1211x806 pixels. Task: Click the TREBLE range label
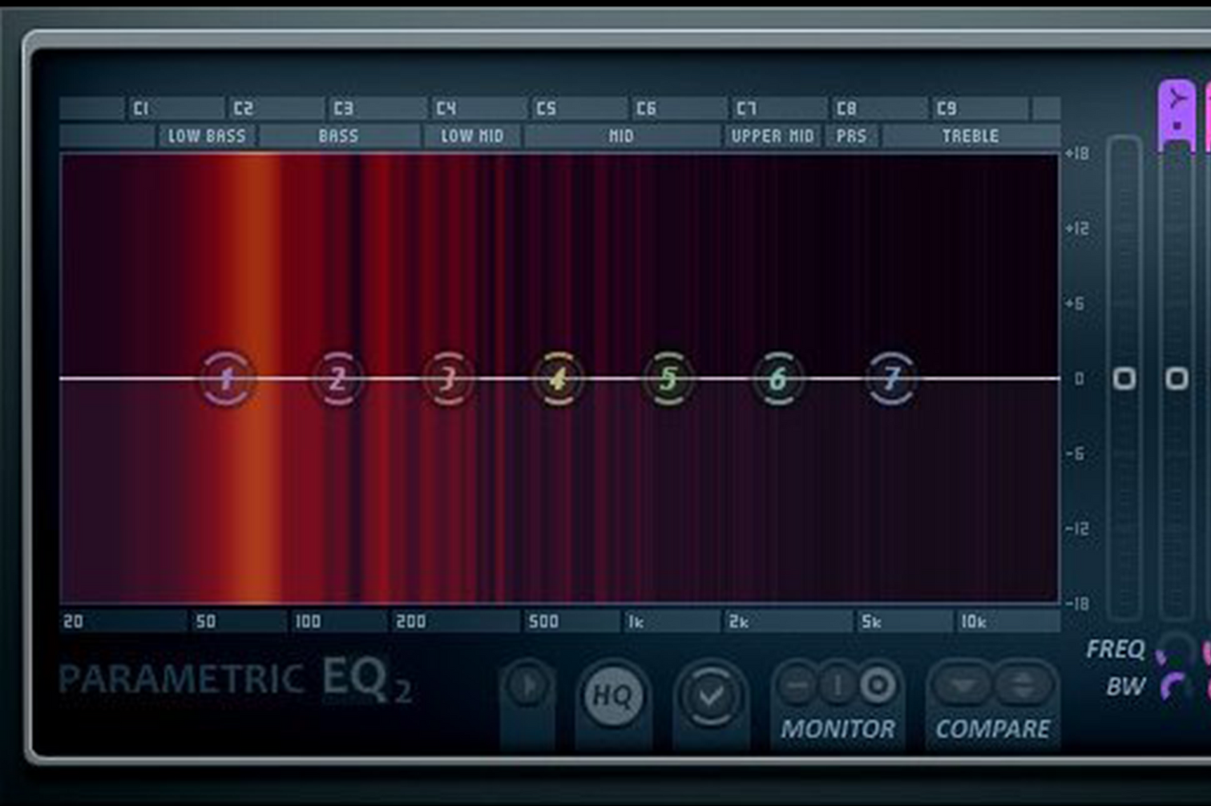[x=971, y=136]
